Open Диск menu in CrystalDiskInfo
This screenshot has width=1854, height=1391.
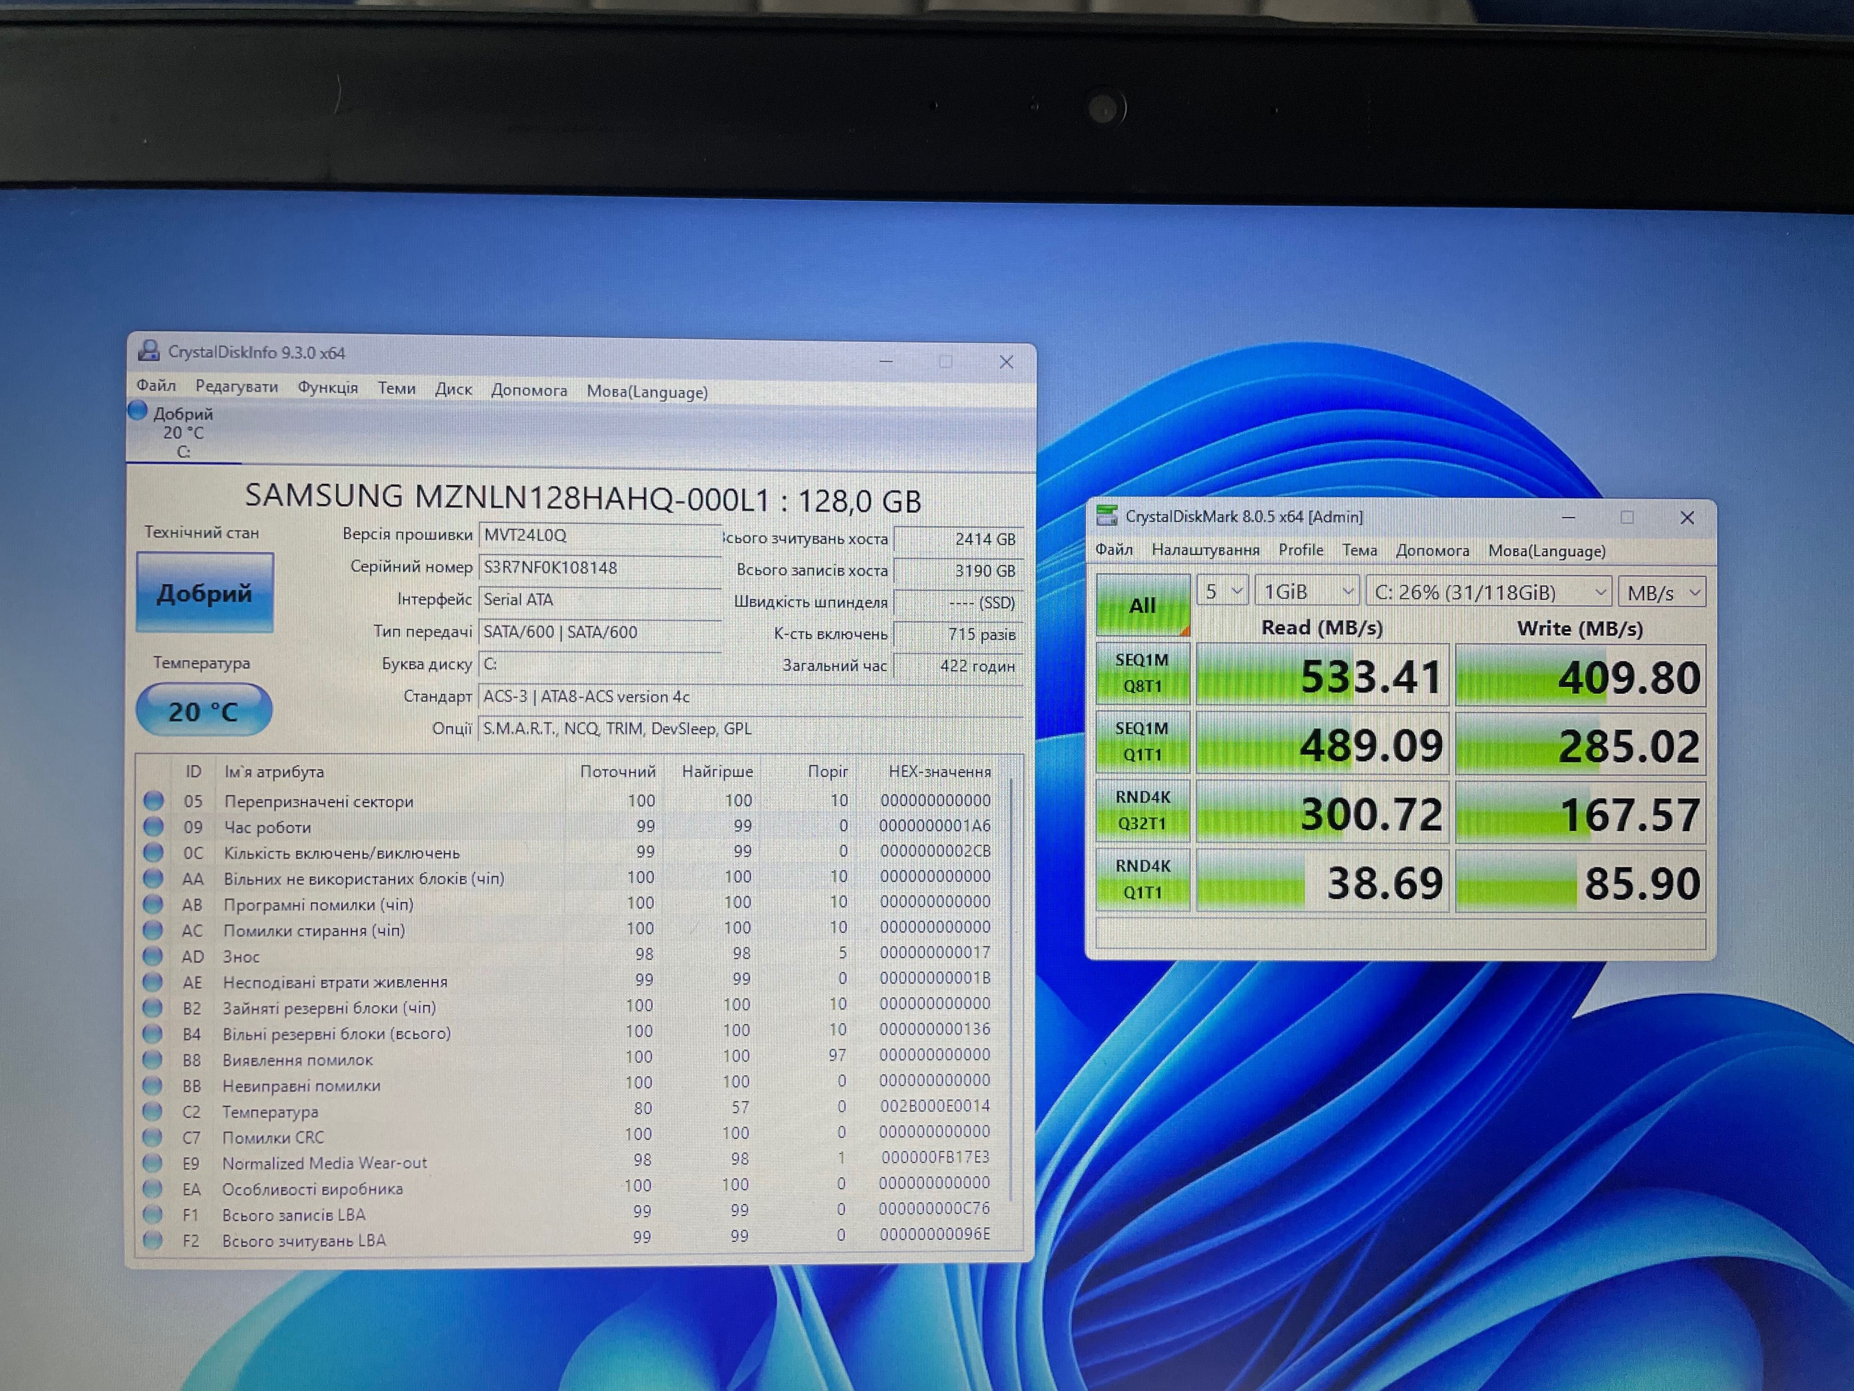453,389
